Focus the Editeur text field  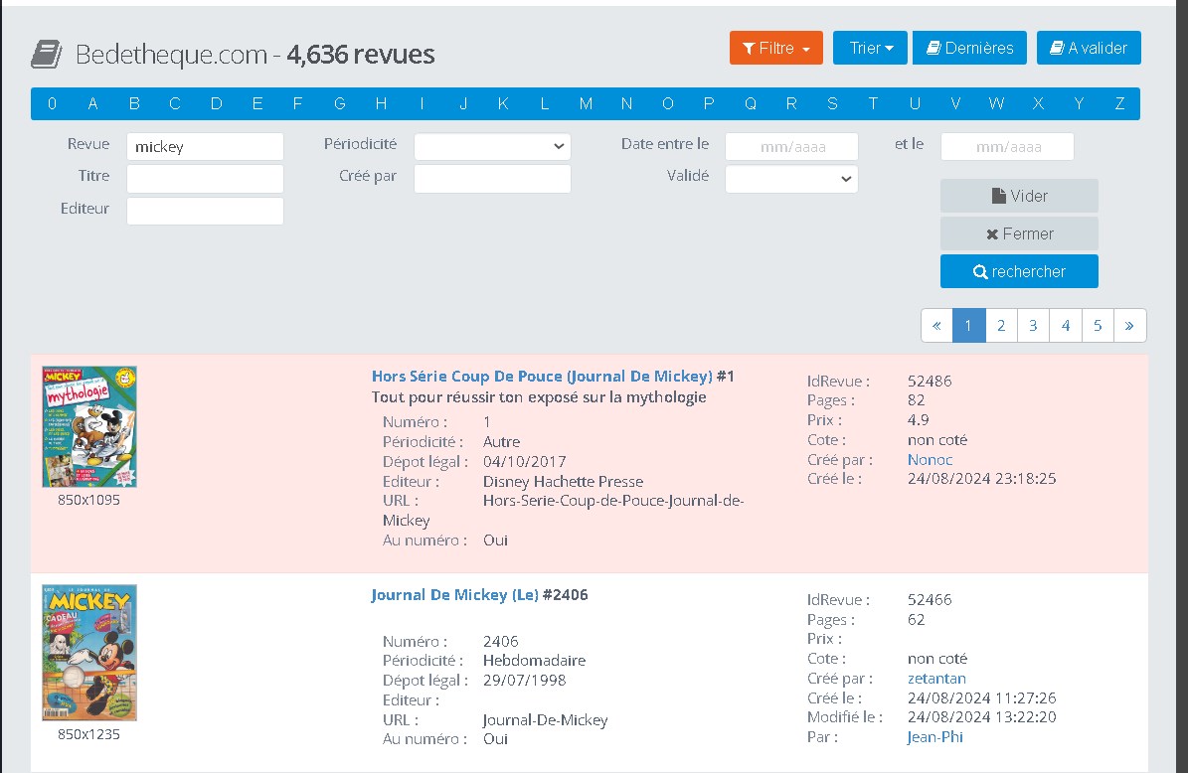point(205,211)
